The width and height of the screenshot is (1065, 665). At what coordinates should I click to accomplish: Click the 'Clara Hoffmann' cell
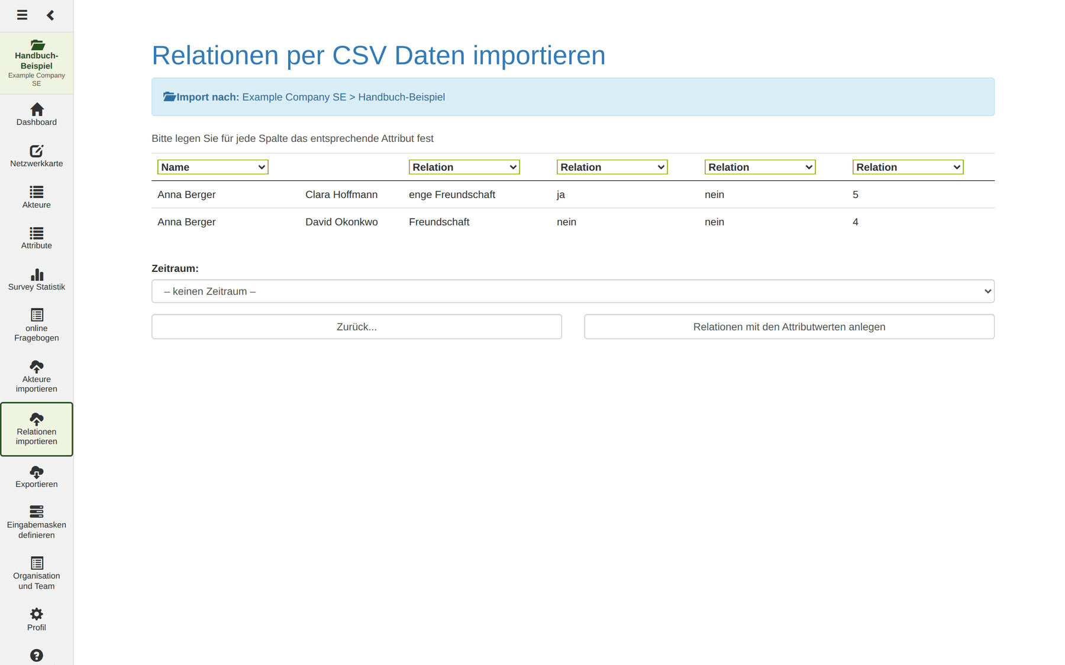341,194
